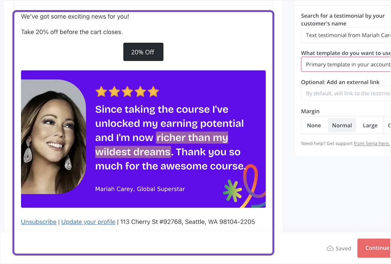Open the Update your profile link
Image resolution: width=391 pixels, height=264 pixels.
[x=88, y=222]
